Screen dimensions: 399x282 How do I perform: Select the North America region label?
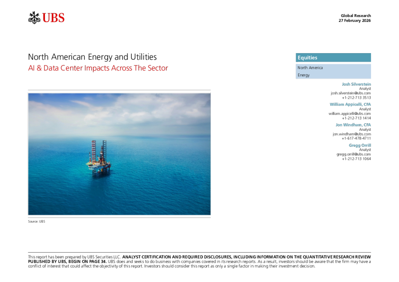[310, 68]
